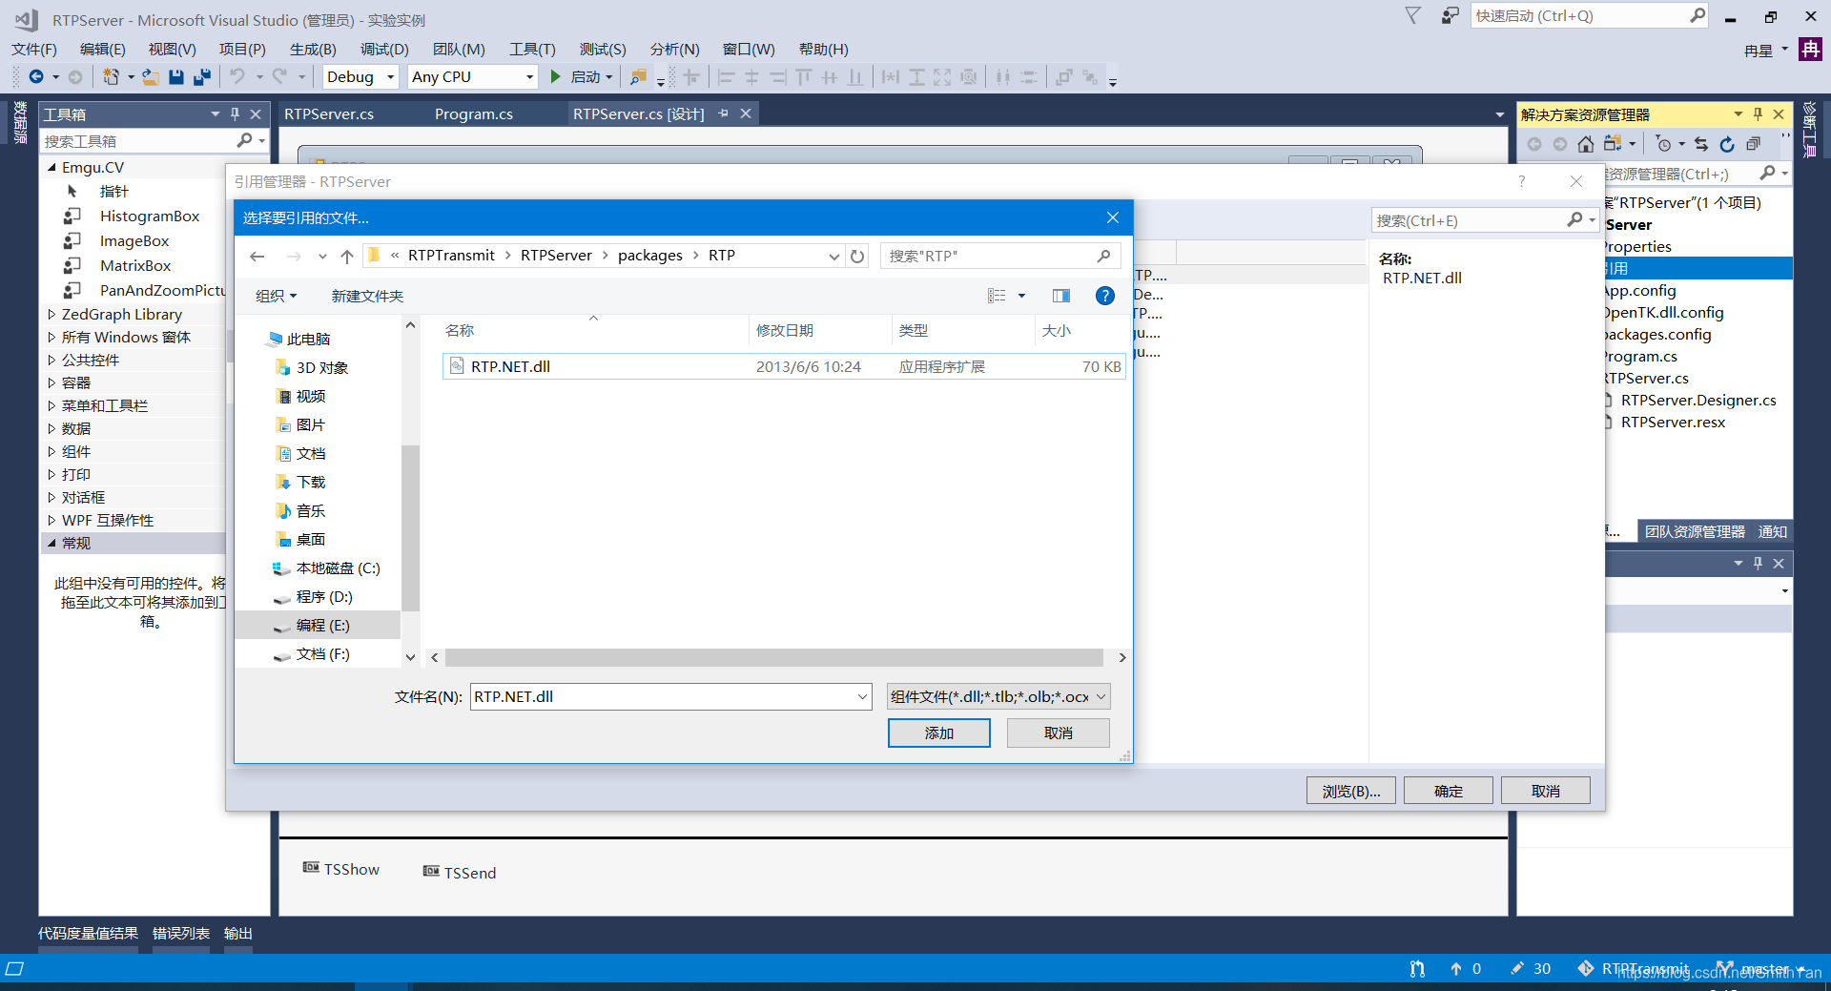
Task: Expand the ZedGraph Library toolbox group
Action: [x=51, y=314]
